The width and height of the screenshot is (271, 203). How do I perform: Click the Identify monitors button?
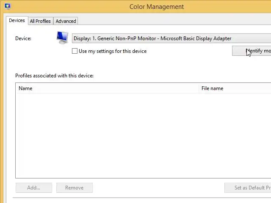tap(252, 51)
